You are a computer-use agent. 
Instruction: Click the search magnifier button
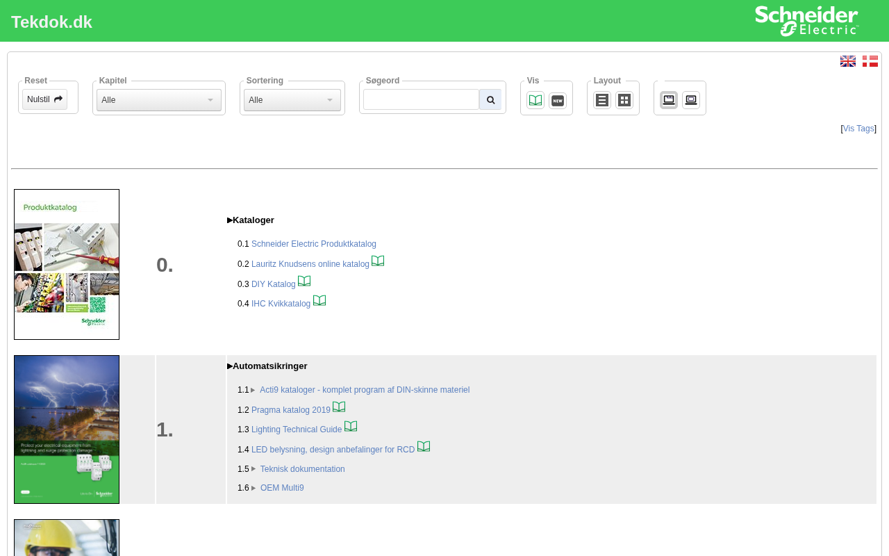point(490,99)
